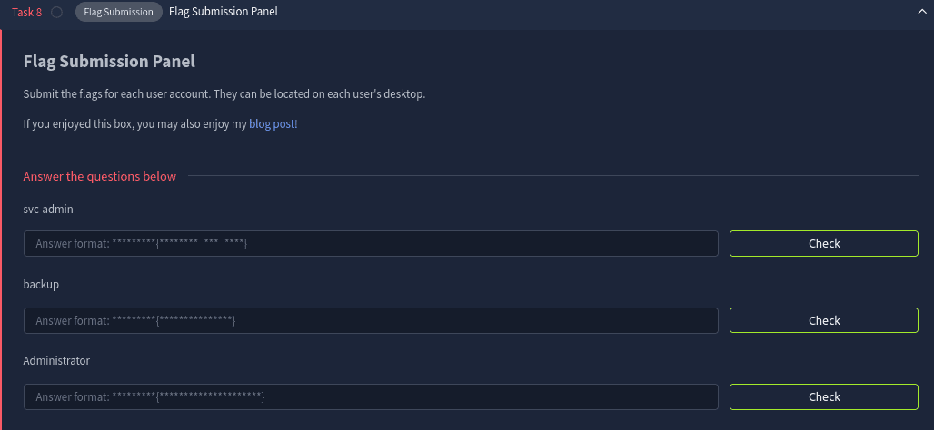
Task: Click the Flag Submission badge in the header
Action: (118, 13)
